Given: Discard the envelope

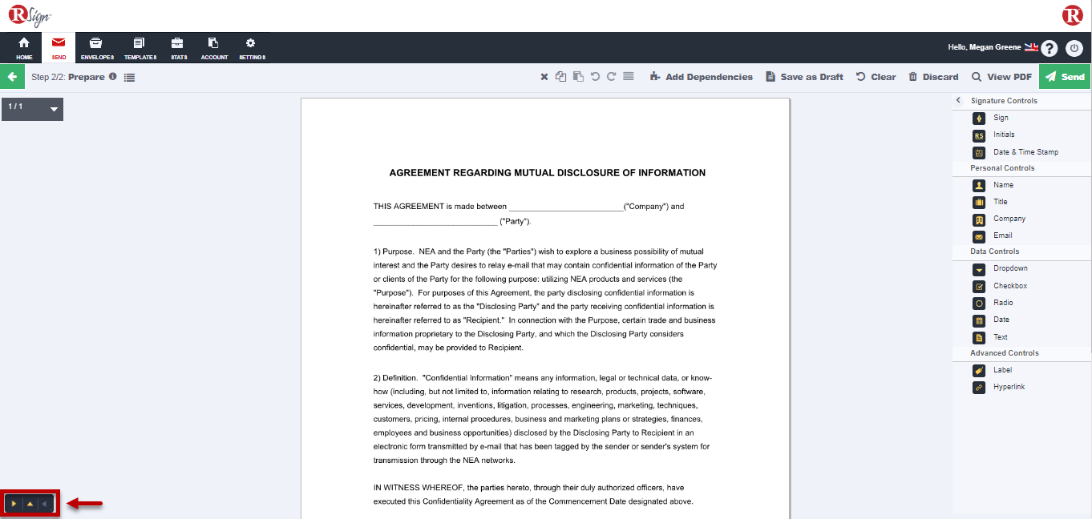Looking at the screenshot, I should click(933, 77).
